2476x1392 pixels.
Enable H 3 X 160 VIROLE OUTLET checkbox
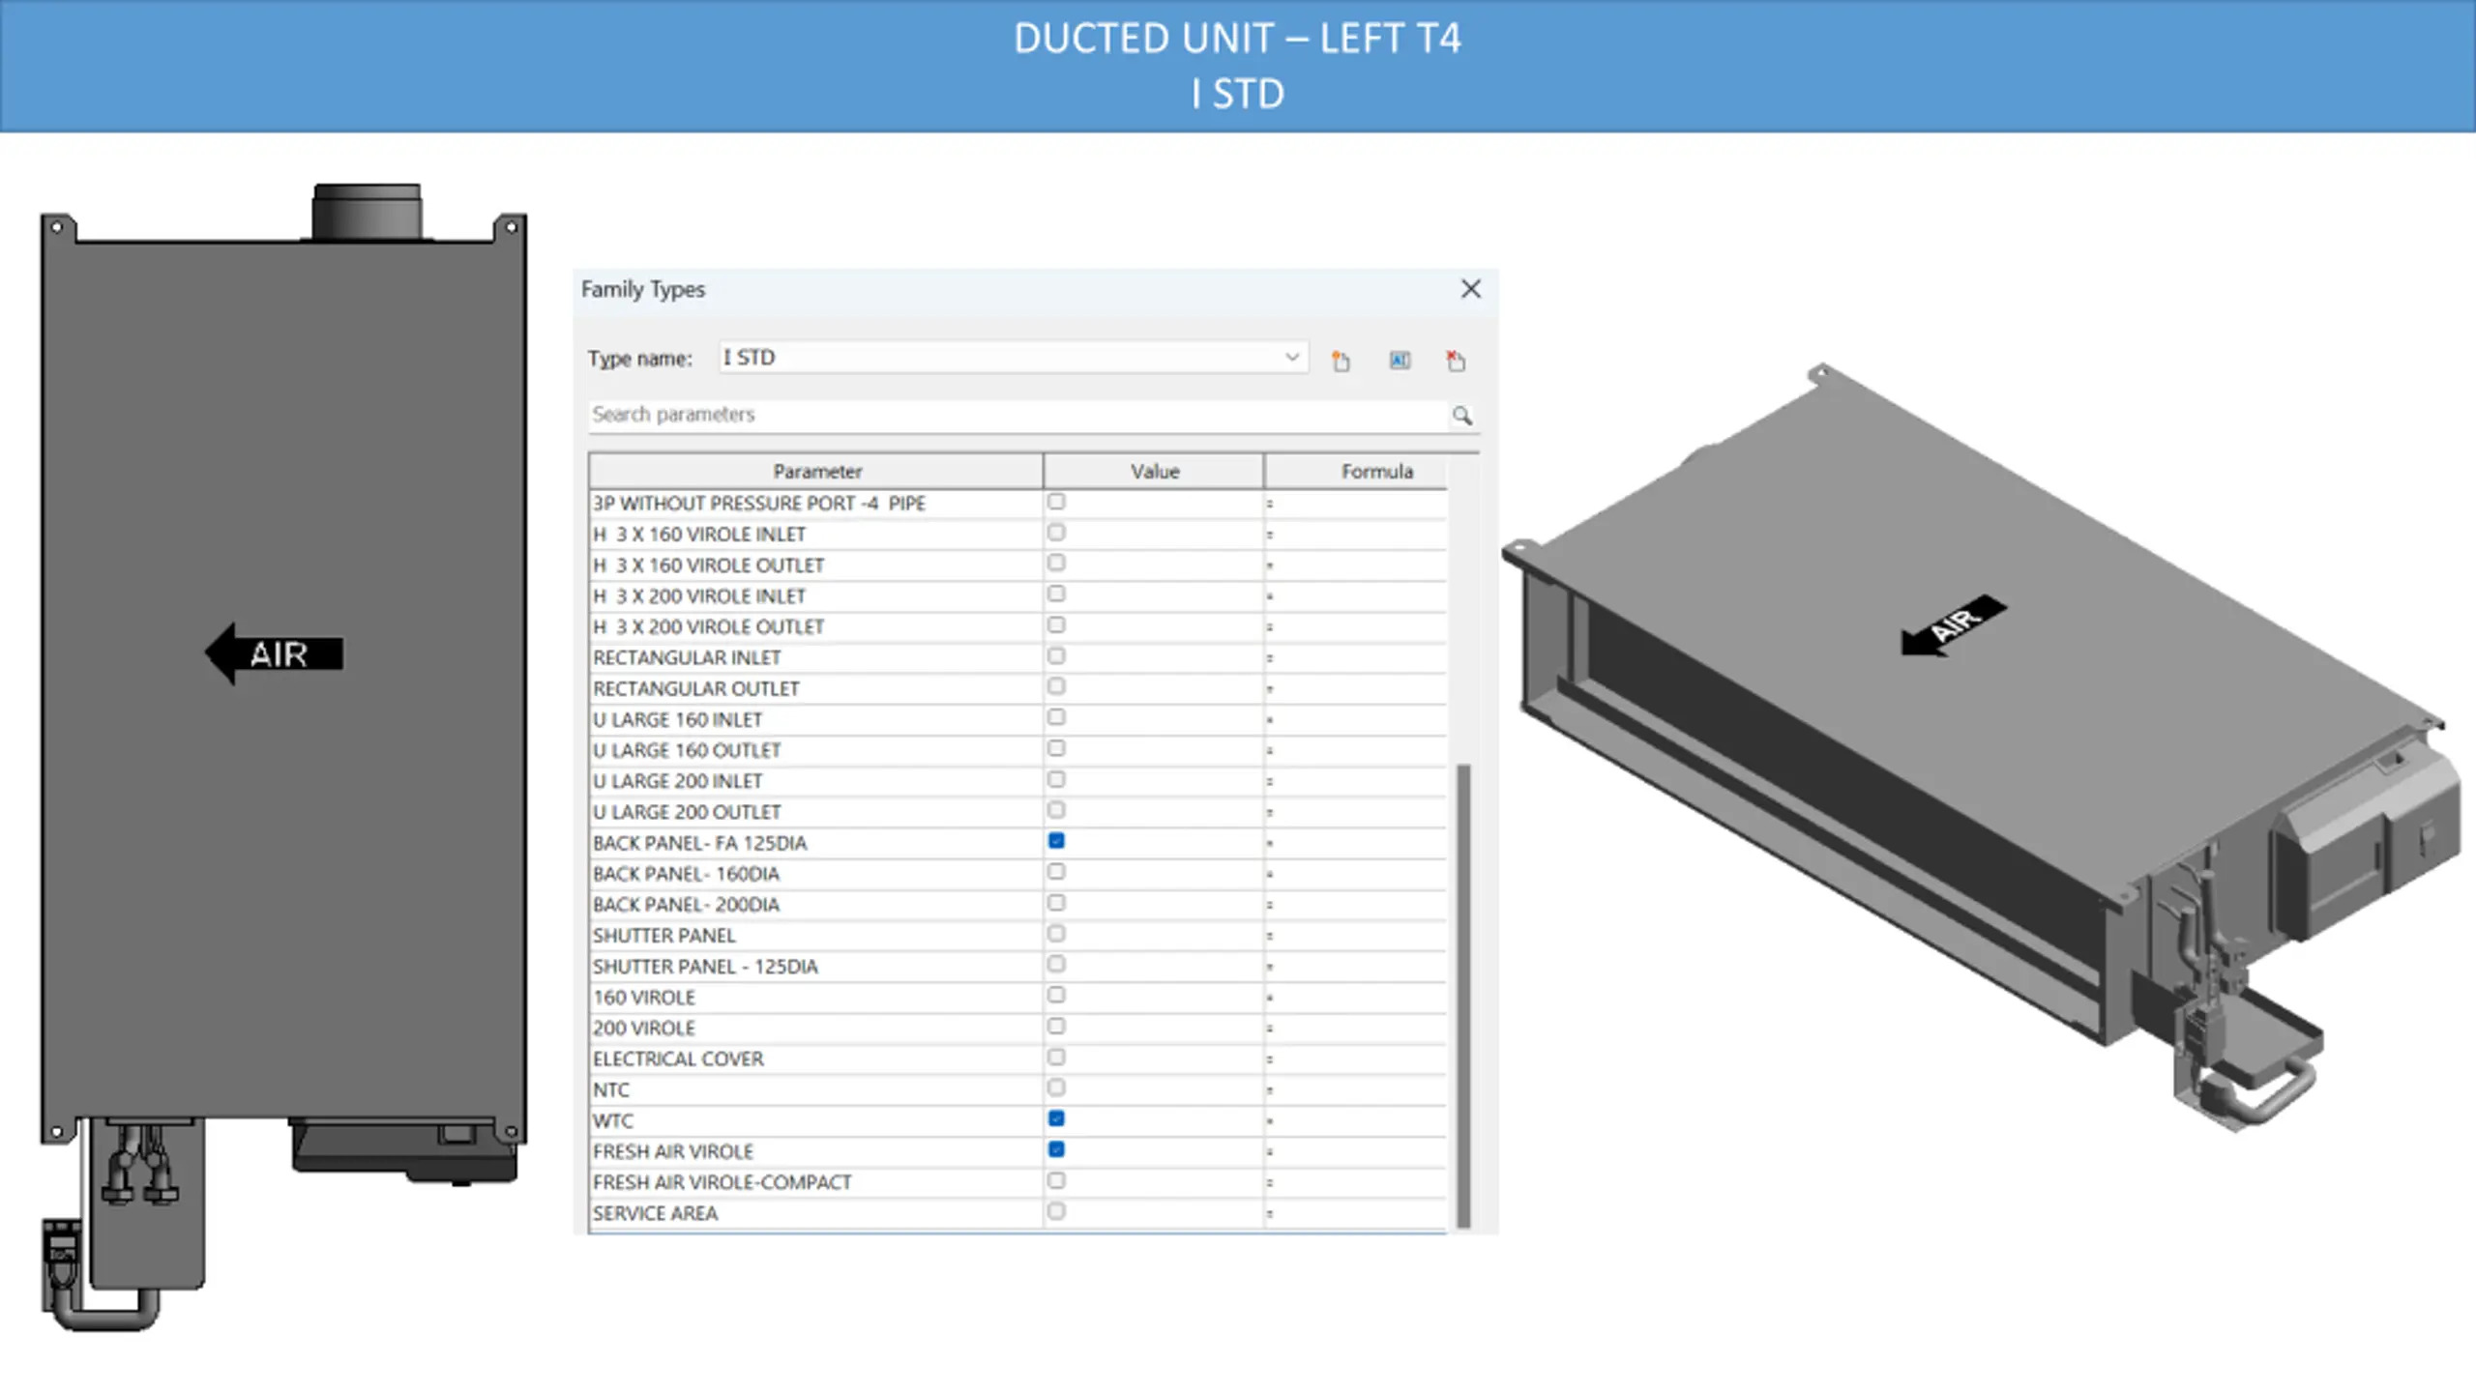click(x=1056, y=563)
